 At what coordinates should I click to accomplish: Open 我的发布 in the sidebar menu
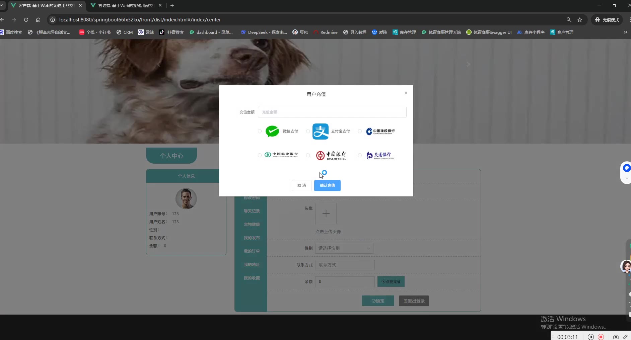(252, 238)
